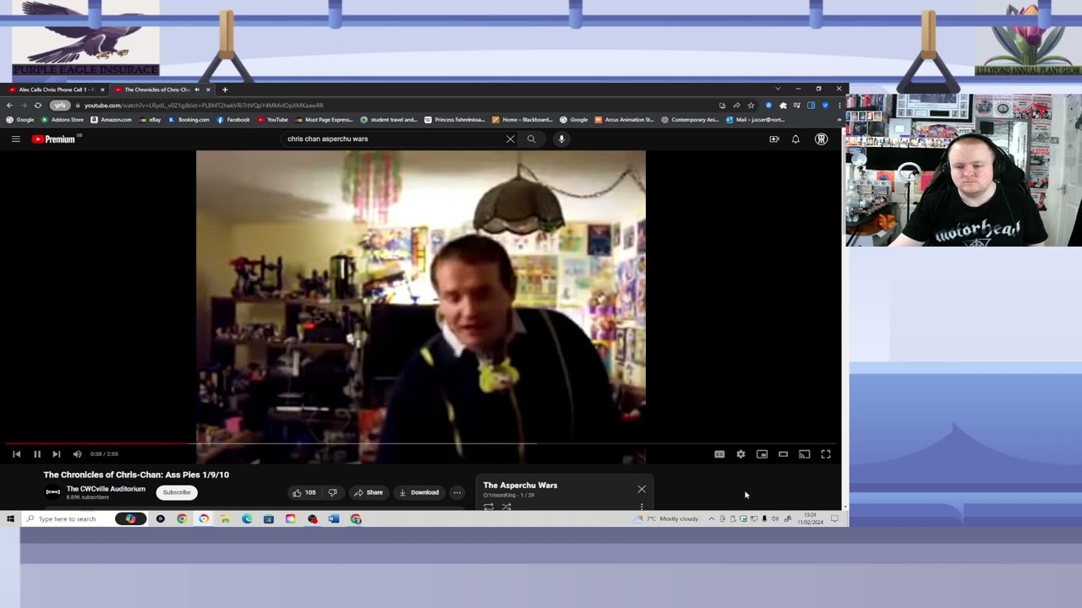Enable theater mode
Image resolution: width=1082 pixels, height=608 pixels.
click(x=783, y=454)
